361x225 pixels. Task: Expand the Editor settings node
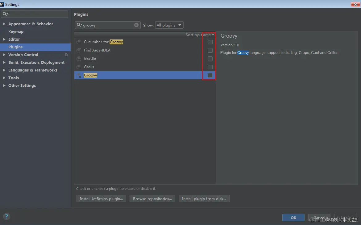4,39
